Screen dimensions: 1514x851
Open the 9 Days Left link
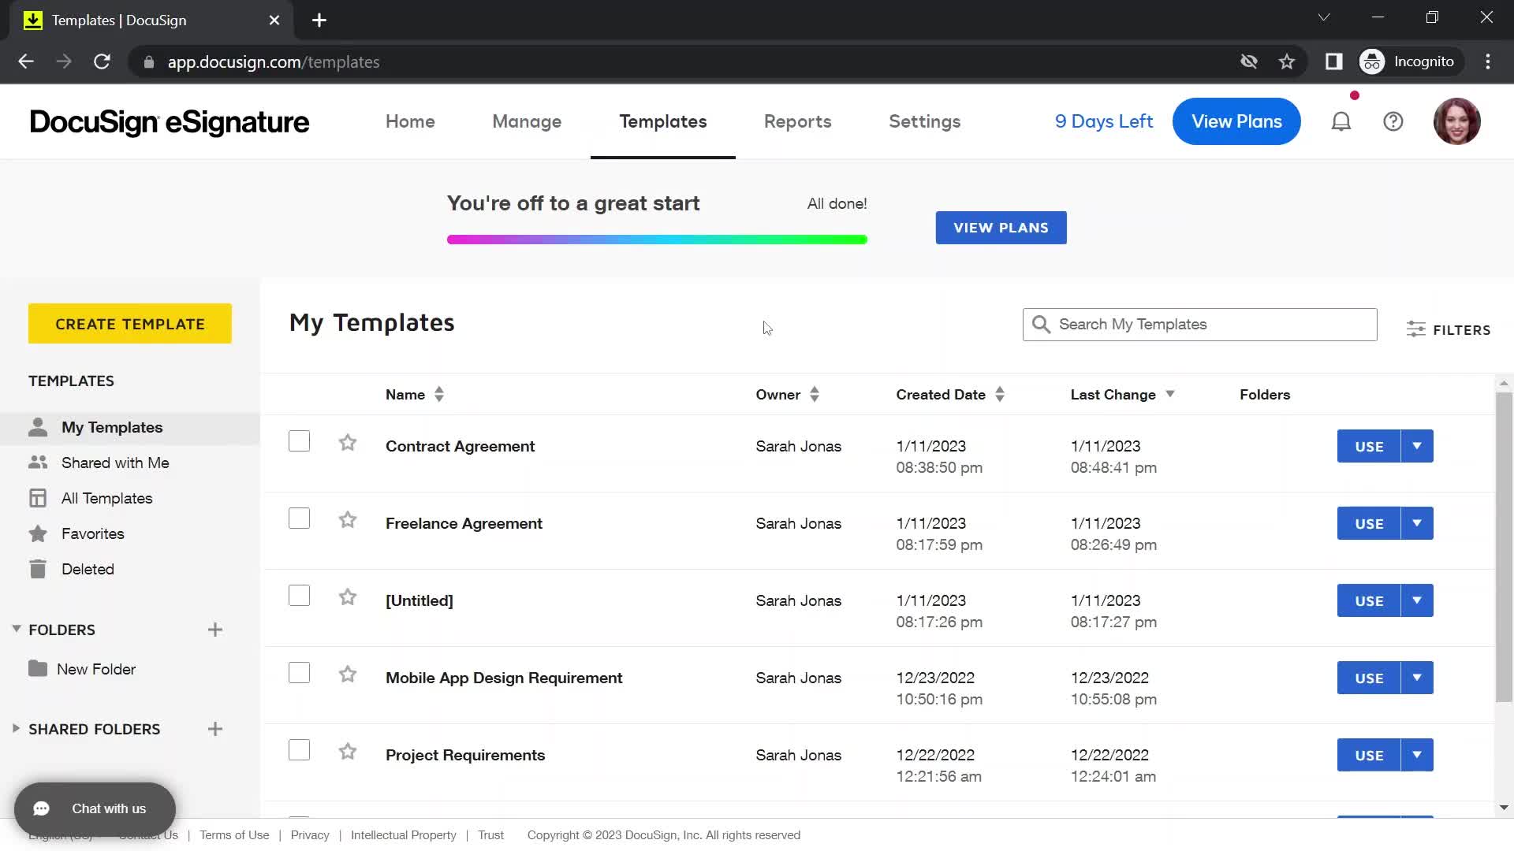[1103, 121]
